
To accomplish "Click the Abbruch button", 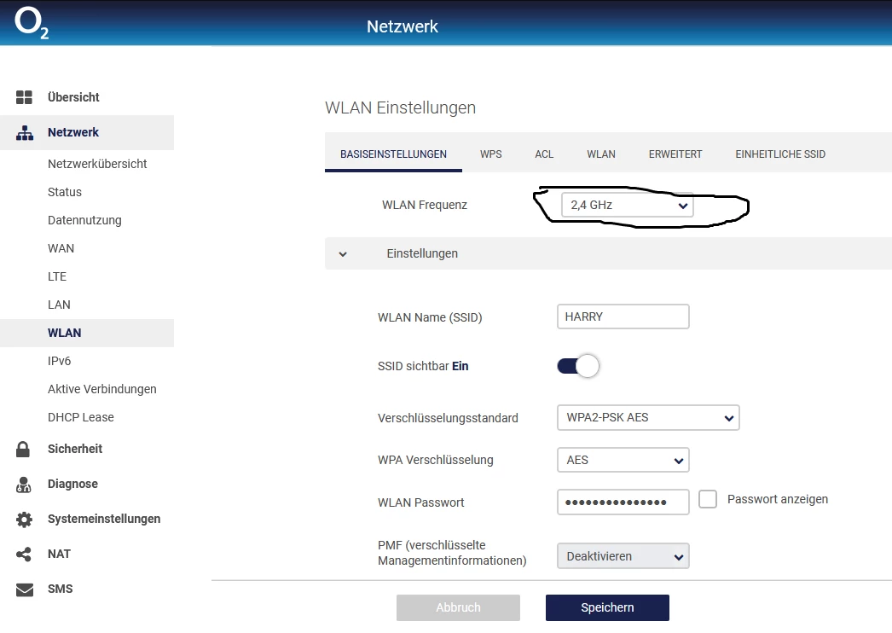I will coord(458,607).
